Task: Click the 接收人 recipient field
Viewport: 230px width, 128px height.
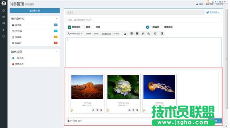Action: pos(135,12)
